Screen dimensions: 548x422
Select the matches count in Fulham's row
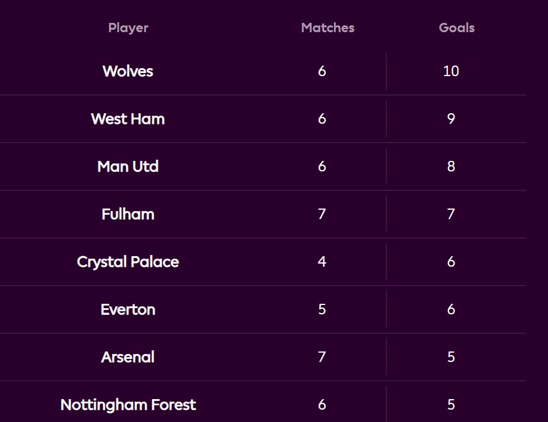pos(322,214)
